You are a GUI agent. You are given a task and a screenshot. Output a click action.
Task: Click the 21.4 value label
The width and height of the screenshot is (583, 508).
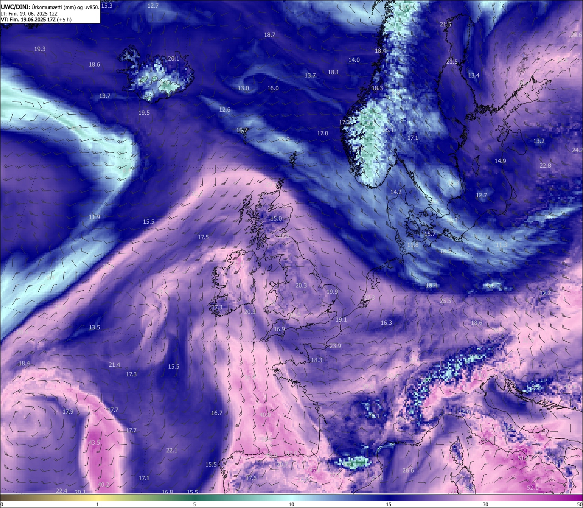pyautogui.click(x=114, y=364)
